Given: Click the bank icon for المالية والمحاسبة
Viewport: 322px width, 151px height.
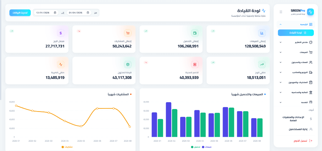Looking at the screenshot, I should 311,92.
